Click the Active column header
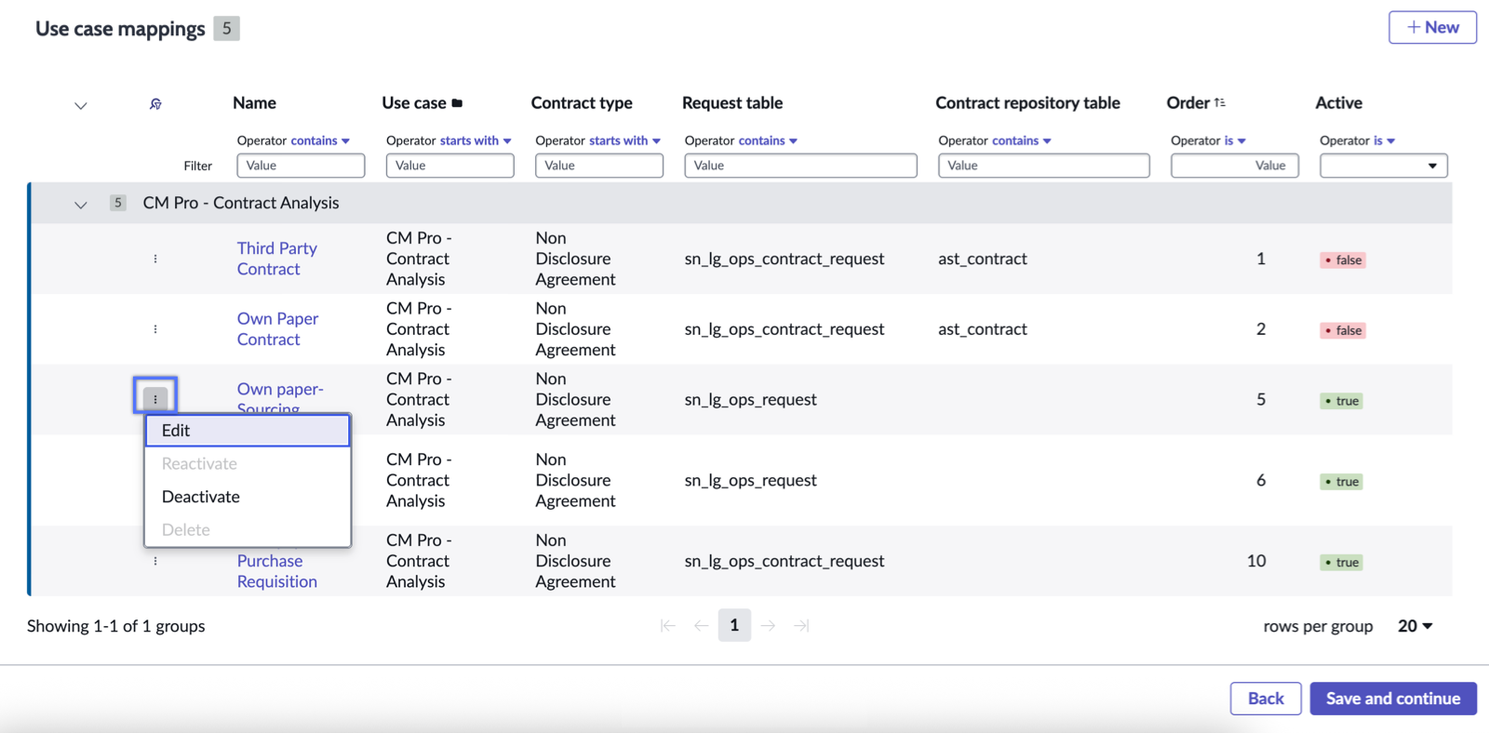Viewport: 1489px width, 733px height. (1338, 103)
